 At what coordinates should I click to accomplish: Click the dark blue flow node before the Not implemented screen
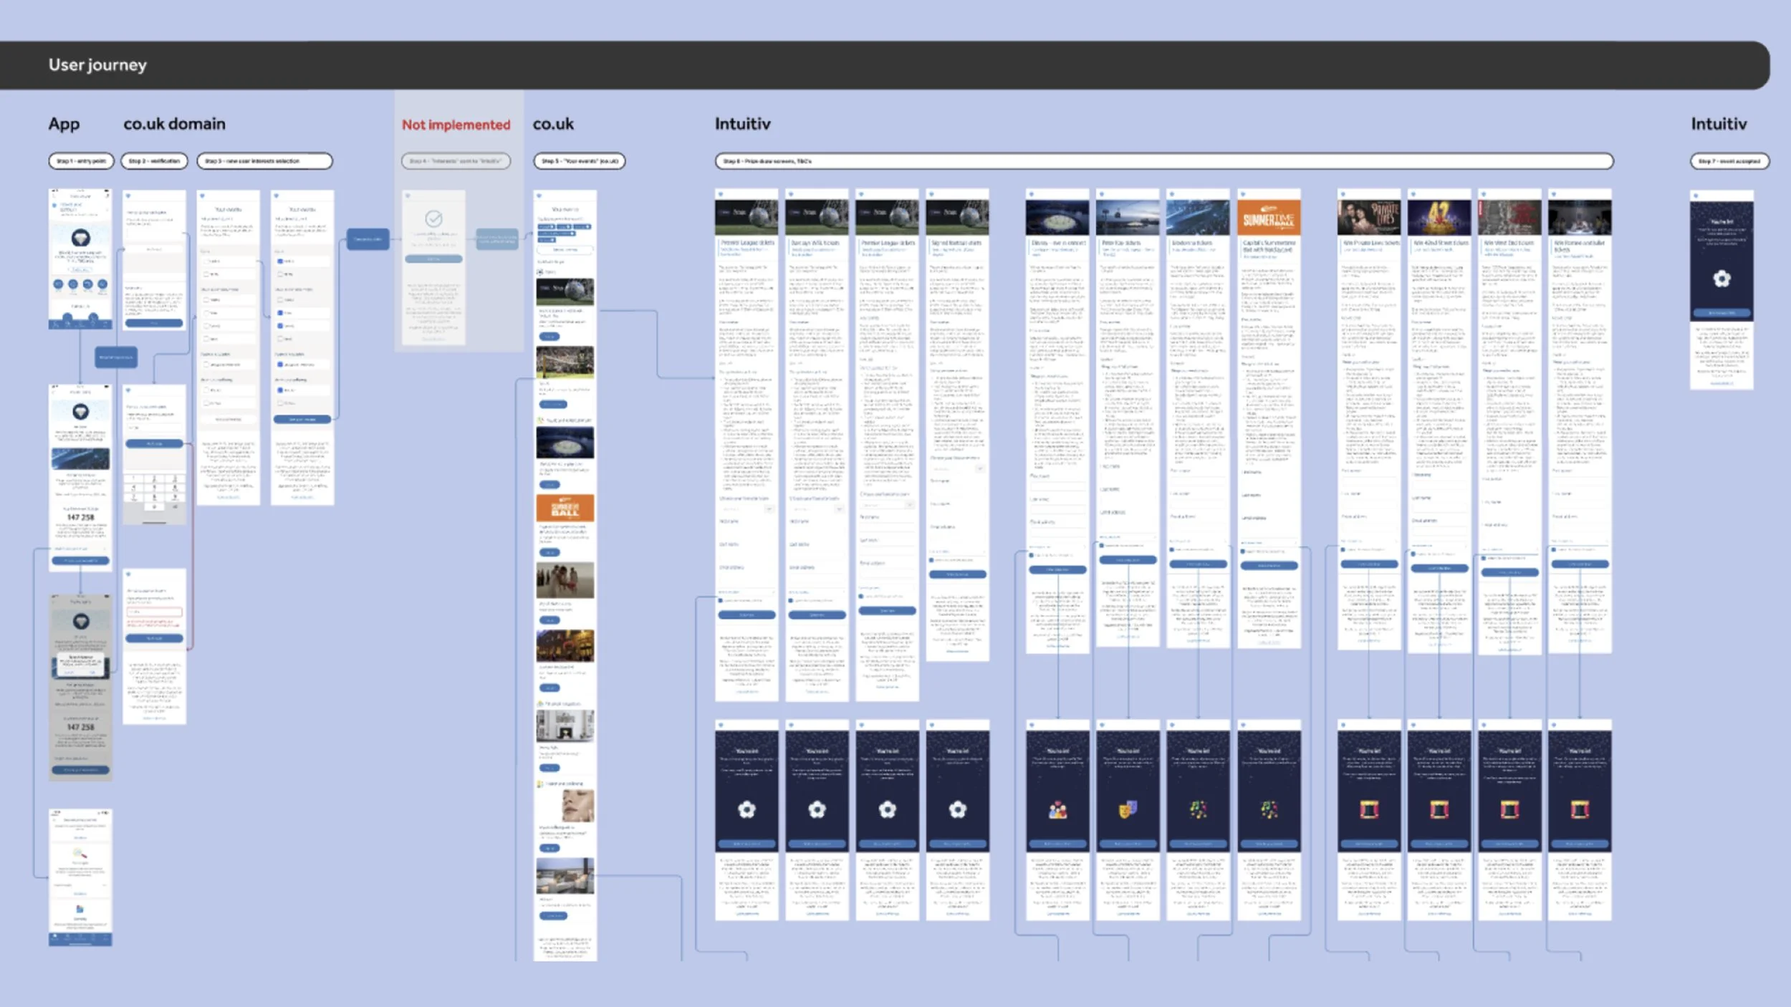368,239
